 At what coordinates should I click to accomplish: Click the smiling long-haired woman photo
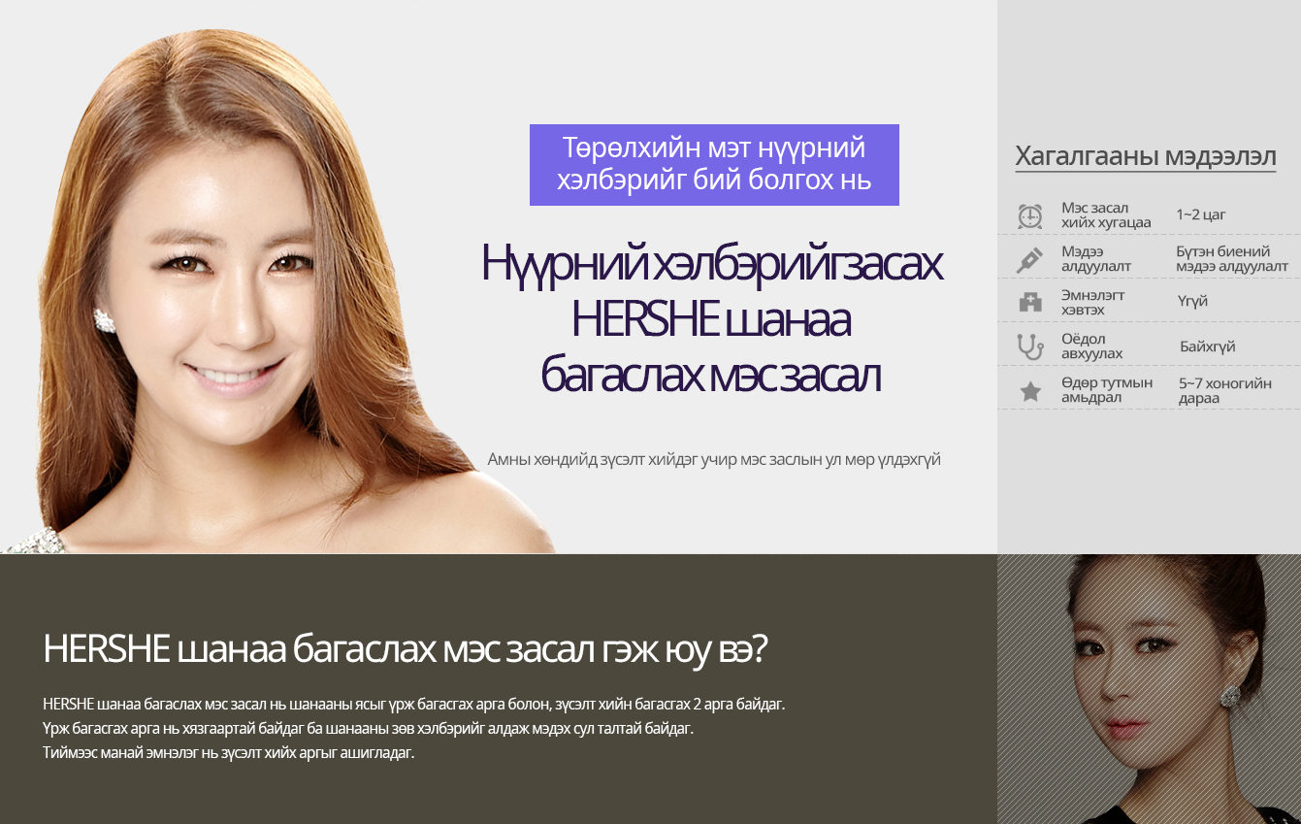click(276, 291)
